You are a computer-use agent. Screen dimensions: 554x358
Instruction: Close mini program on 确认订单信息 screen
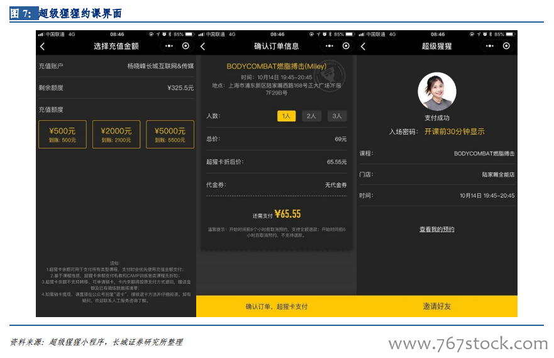346,46
